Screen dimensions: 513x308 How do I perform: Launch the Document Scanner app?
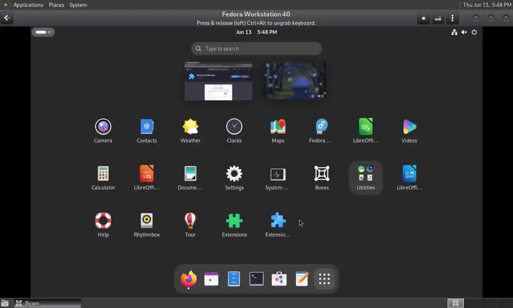(190, 178)
